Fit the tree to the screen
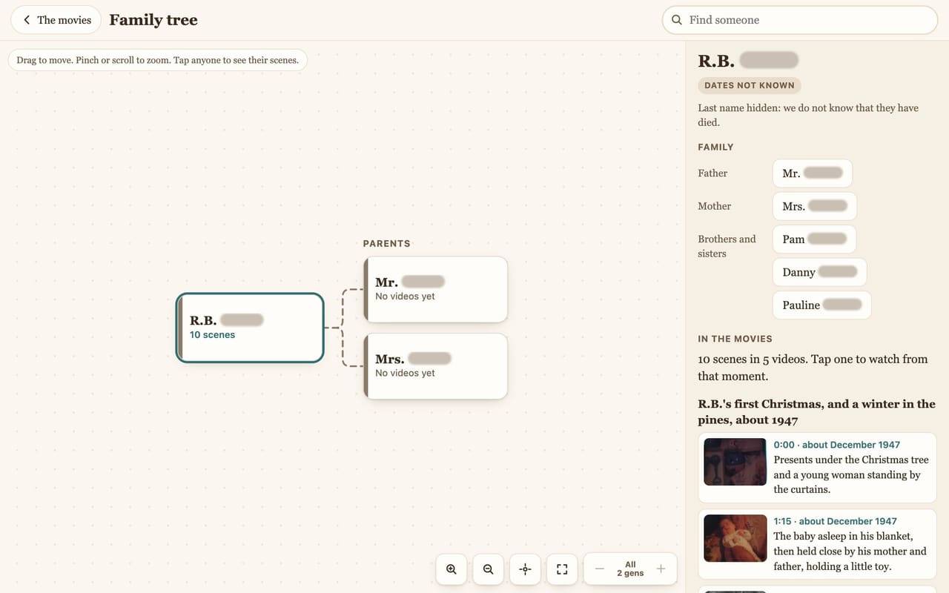 [x=562, y=569]
